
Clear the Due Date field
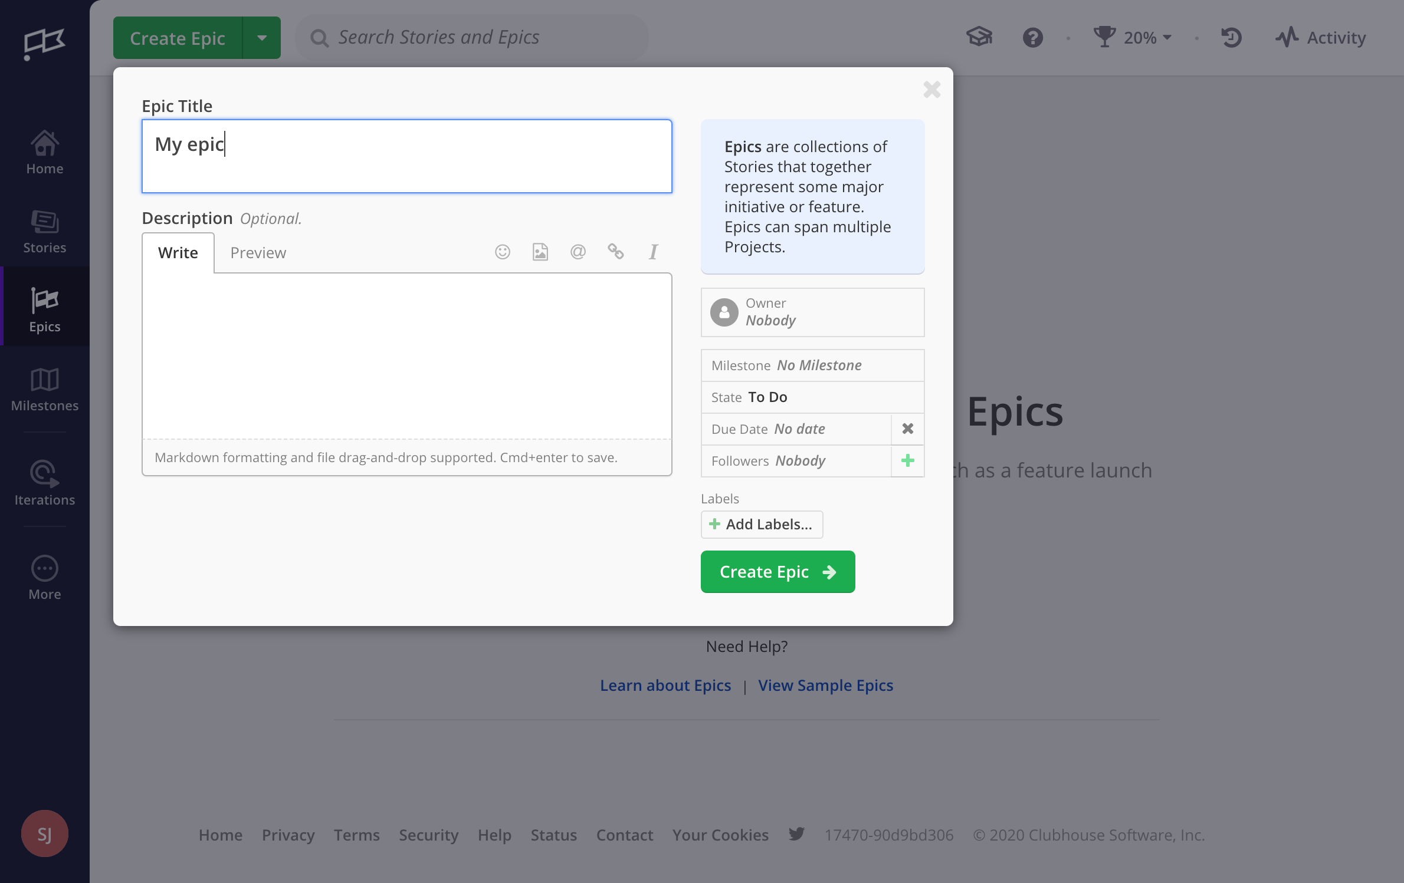907,429
